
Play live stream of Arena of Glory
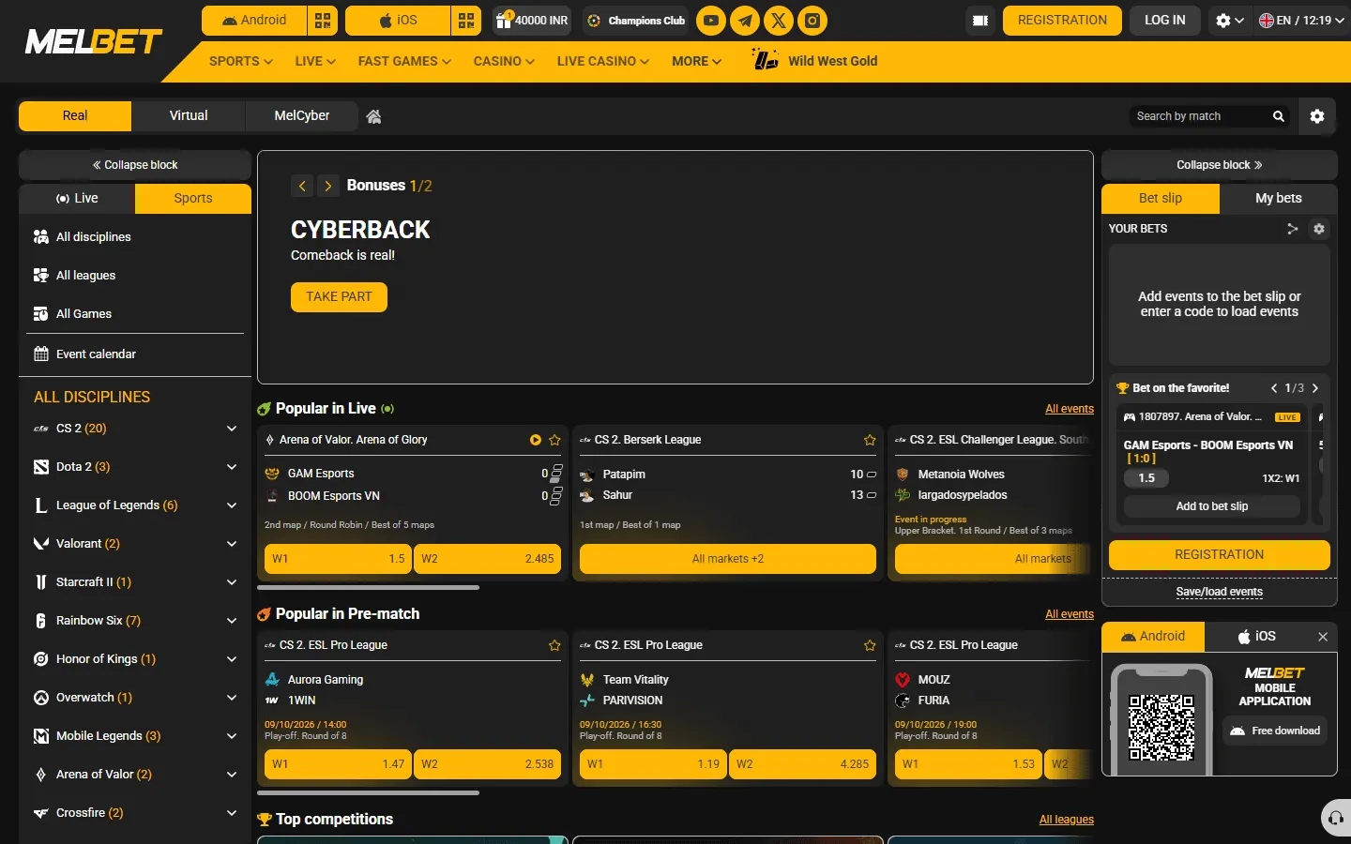click(535, 440)
